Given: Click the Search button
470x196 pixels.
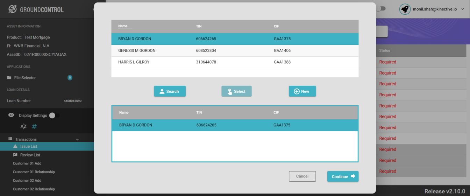Looking at the screenshot, I should 170,91.
